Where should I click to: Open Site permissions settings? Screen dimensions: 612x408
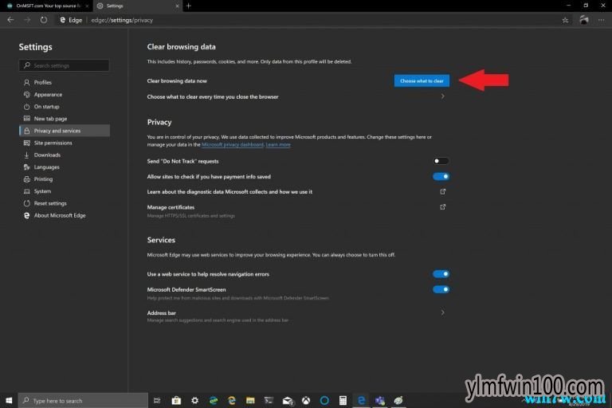point(65,143)
